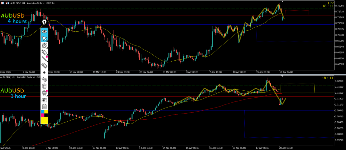Click the first icon in the H4 chart title
Viewport: 346px width, 150px height.
click(x=2, y=2)
